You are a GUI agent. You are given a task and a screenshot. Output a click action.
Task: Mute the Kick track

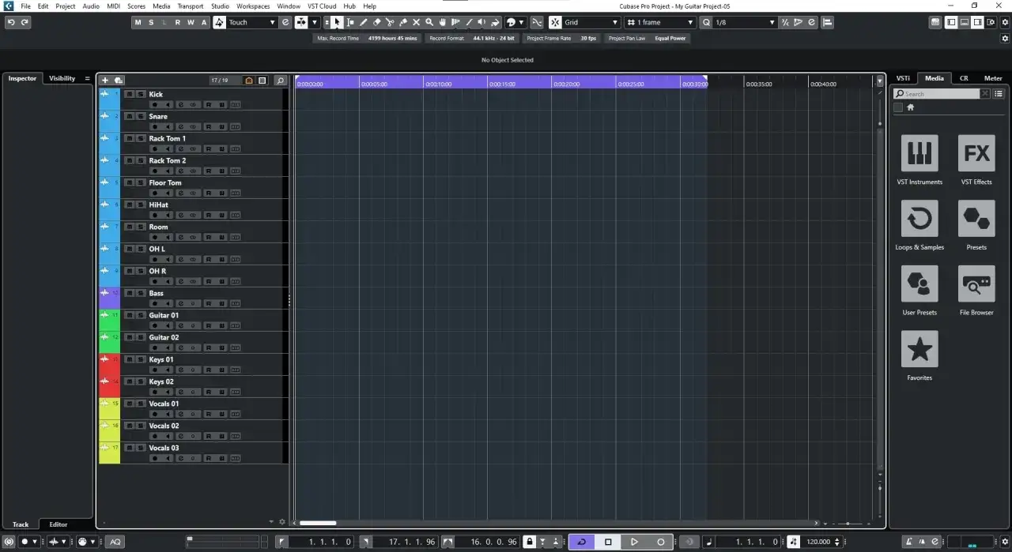[x=129, y=94]
